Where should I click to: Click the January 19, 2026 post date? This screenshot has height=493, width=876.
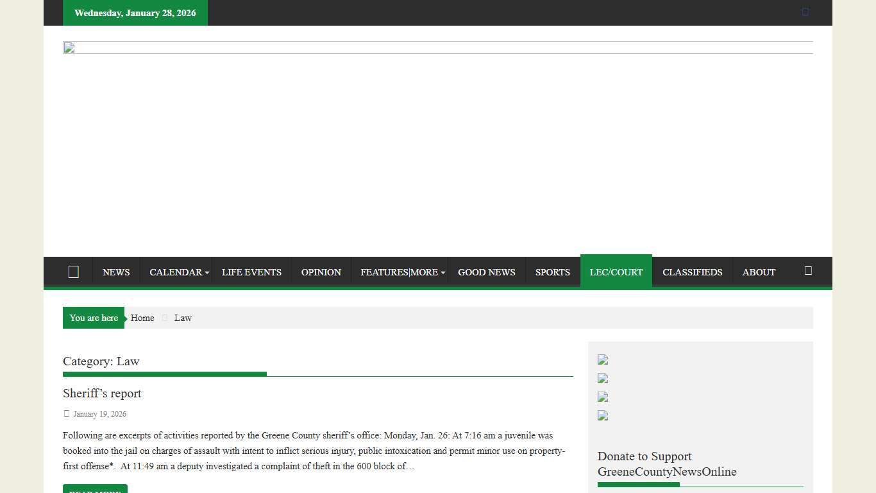click(99, 414)
